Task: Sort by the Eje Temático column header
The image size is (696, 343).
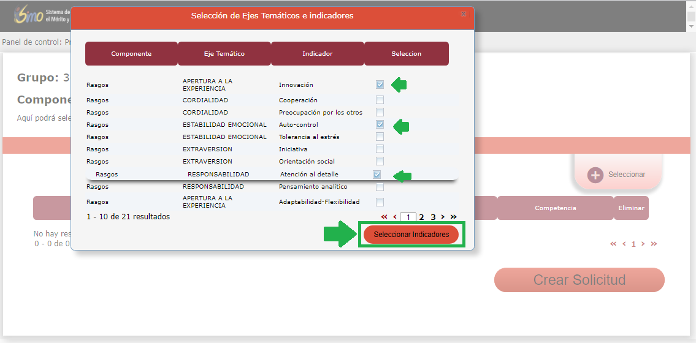Action: click(224, 54)
